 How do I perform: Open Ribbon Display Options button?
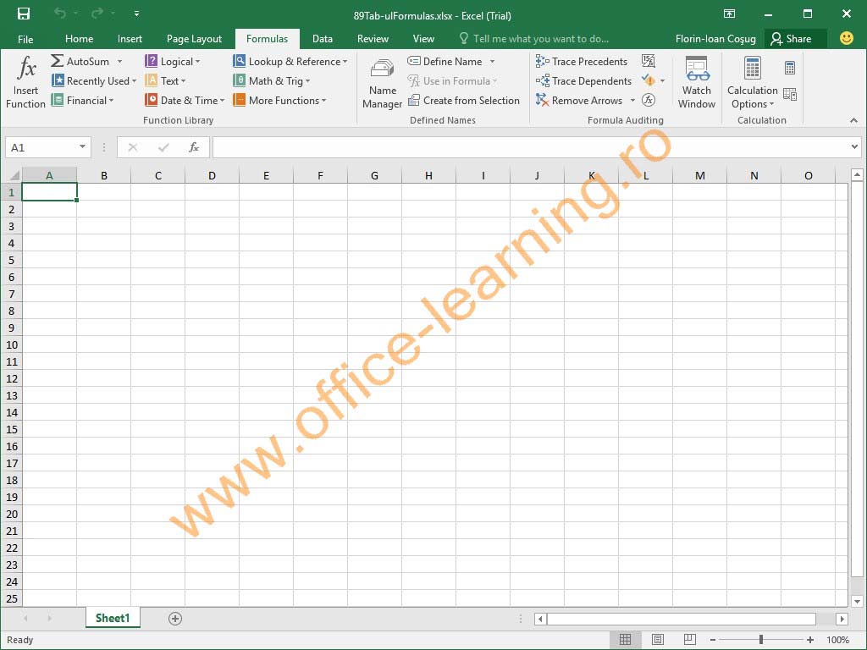point(729,14)
